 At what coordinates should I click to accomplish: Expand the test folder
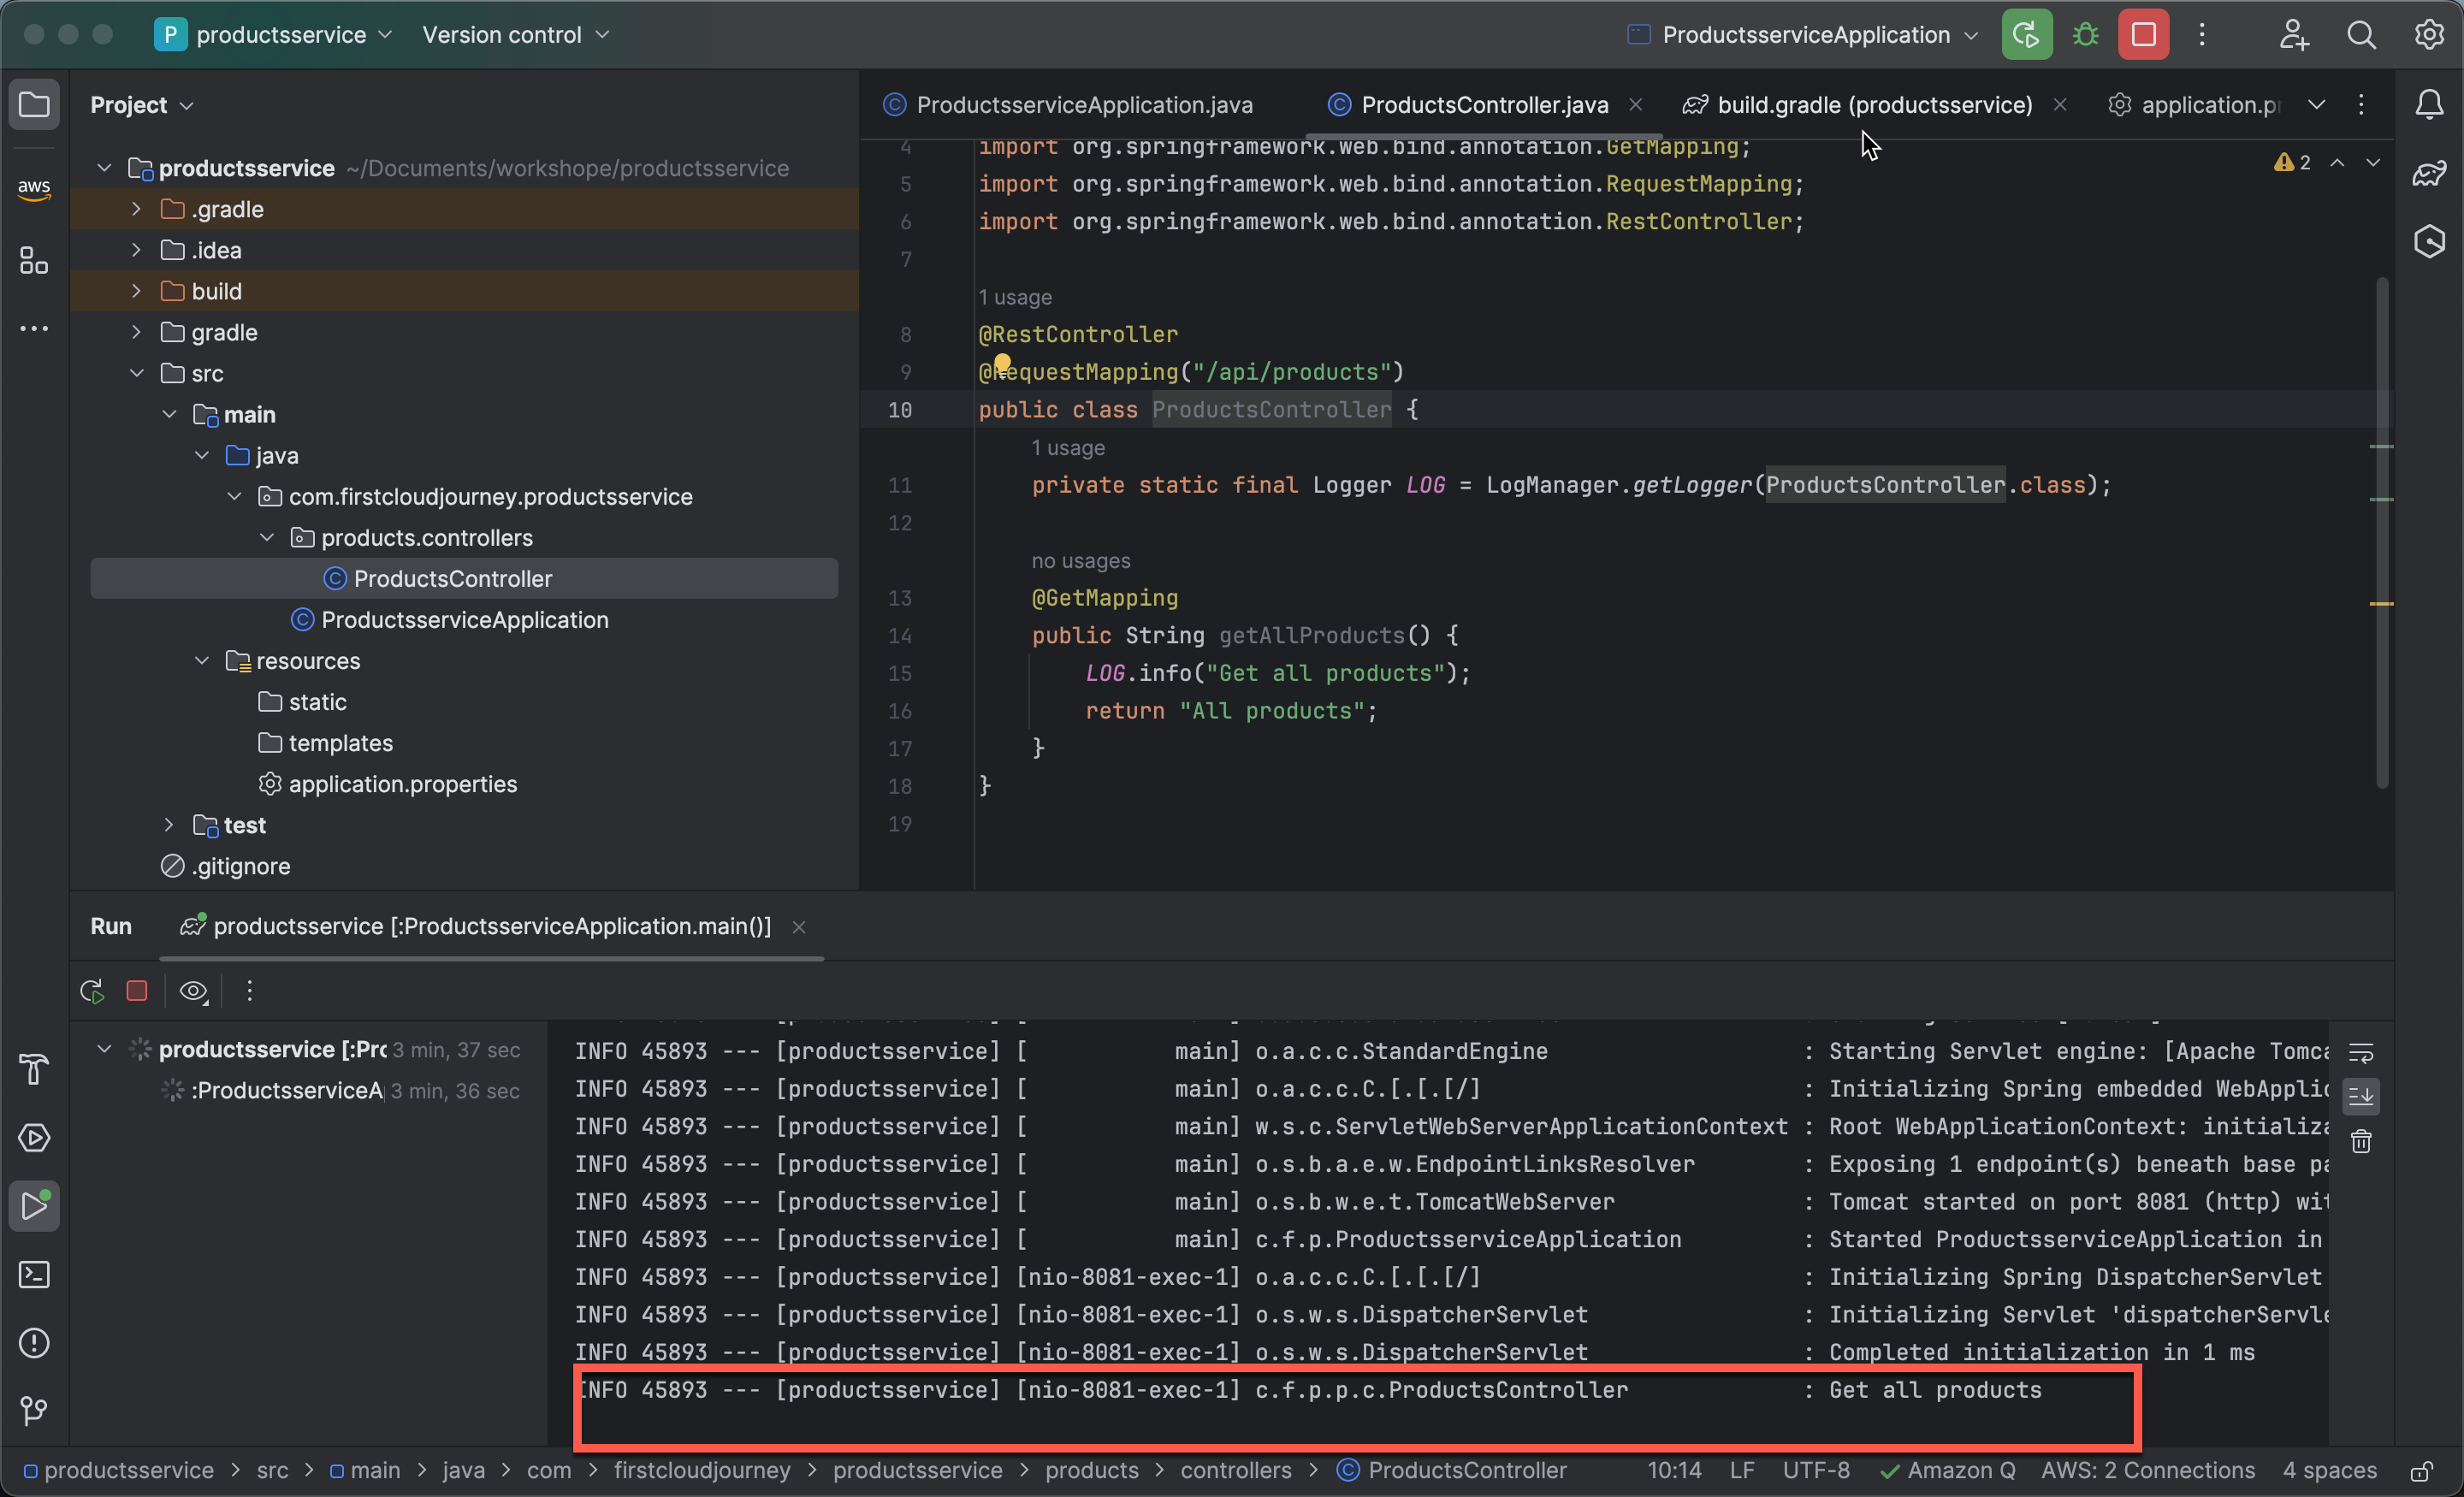coord(169,824)
